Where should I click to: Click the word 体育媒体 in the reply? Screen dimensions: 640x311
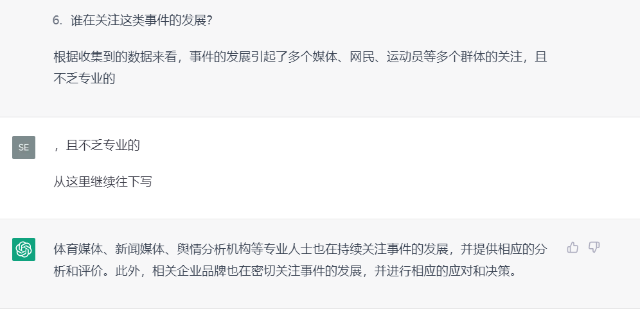click(x=78, y=249)
